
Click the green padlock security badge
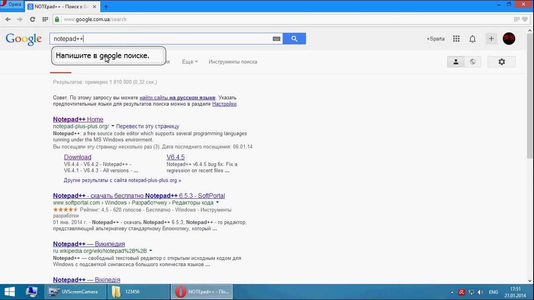pyautogui.click(x=57, y=19)
